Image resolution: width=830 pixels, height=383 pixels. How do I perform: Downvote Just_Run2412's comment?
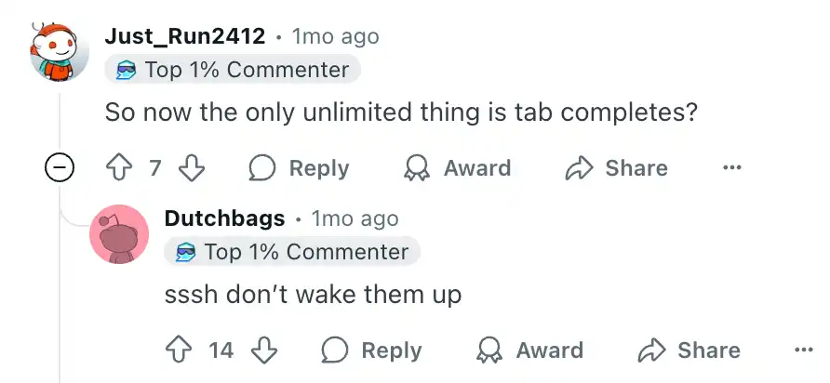pos(191,168)
